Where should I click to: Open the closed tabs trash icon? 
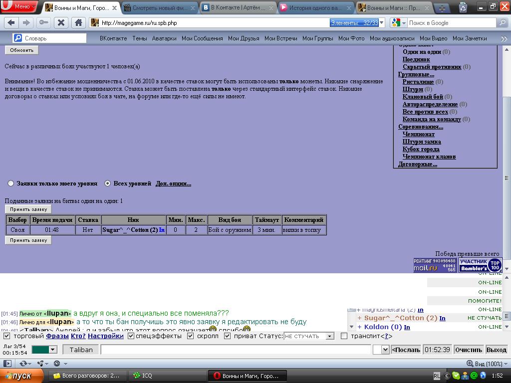[x=463, y=7]
